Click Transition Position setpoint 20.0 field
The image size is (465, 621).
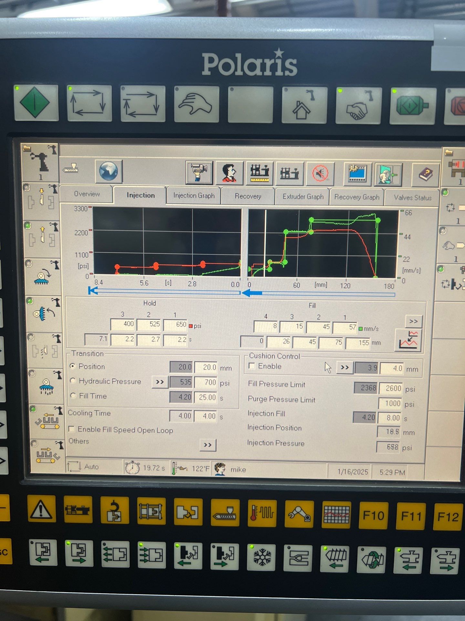(206, 367)
